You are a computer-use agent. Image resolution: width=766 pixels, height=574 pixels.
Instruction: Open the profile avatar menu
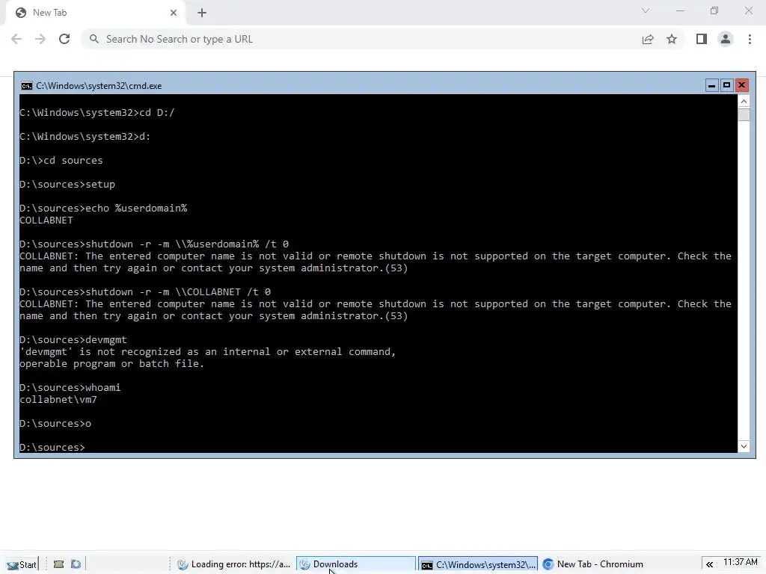(726, 39)
